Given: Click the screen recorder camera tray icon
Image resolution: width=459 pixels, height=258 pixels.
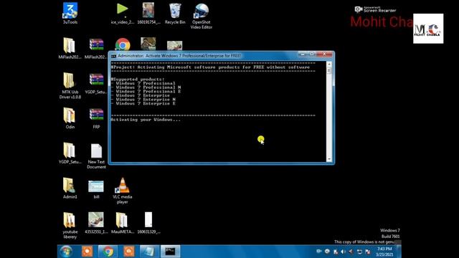Looking at the screenshot, I should [x=319, y=252].
